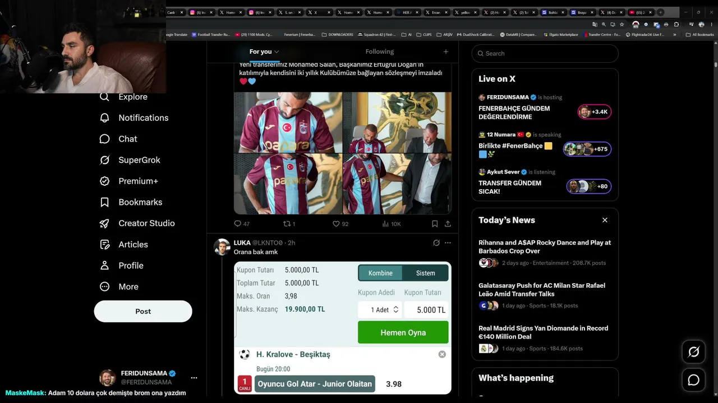The height and width of the screenshot is (403, 718).
Task: Open Transfer Centre bookmark
Action: pos(602,35)
